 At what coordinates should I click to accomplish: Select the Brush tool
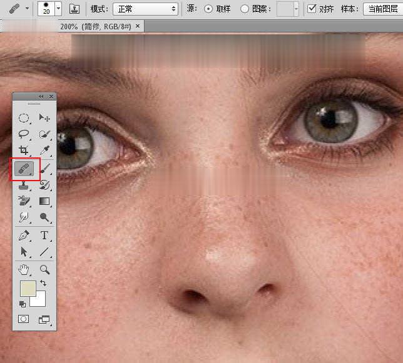(45, 169)
